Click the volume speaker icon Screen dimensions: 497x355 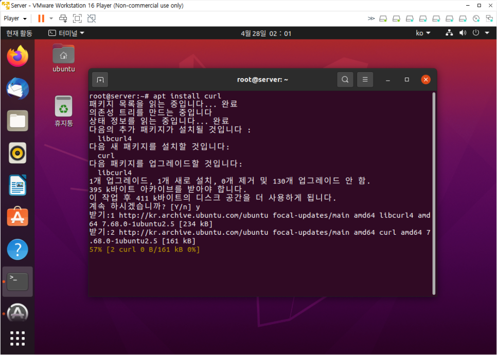click(x=463, y=32)
